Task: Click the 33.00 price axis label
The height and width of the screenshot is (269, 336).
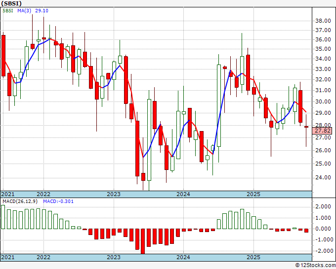Action: point(323,69)
